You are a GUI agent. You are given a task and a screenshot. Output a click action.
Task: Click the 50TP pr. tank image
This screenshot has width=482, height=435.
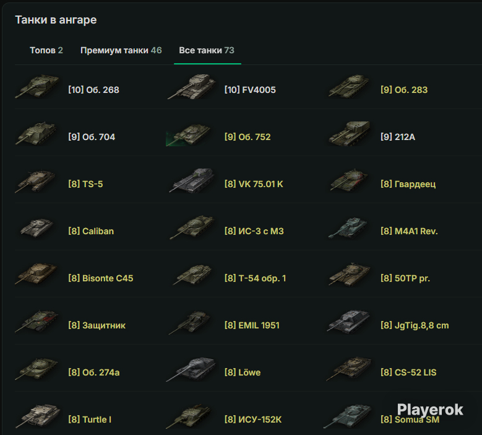(349, 275)
